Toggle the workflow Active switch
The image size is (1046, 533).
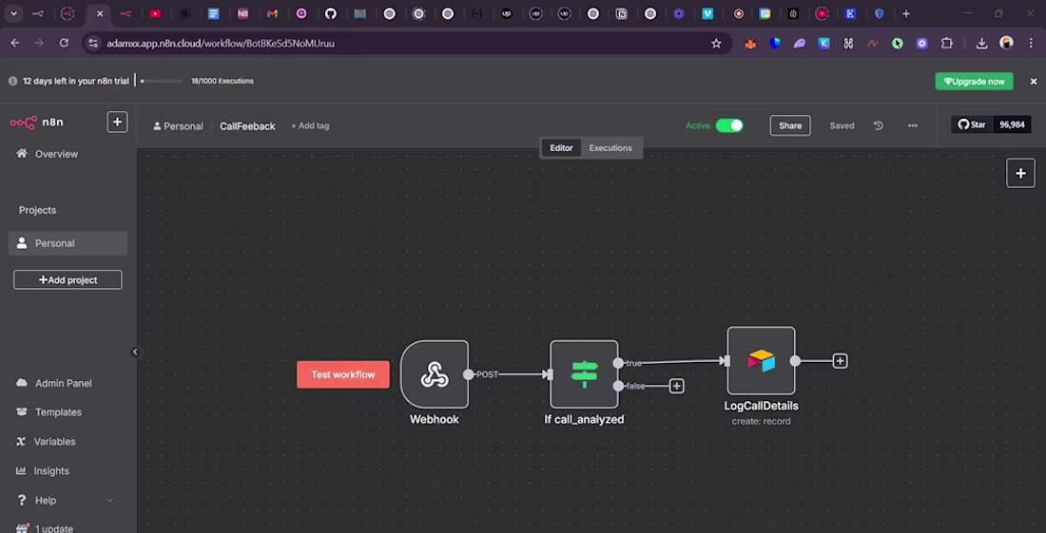pos(729,125)
